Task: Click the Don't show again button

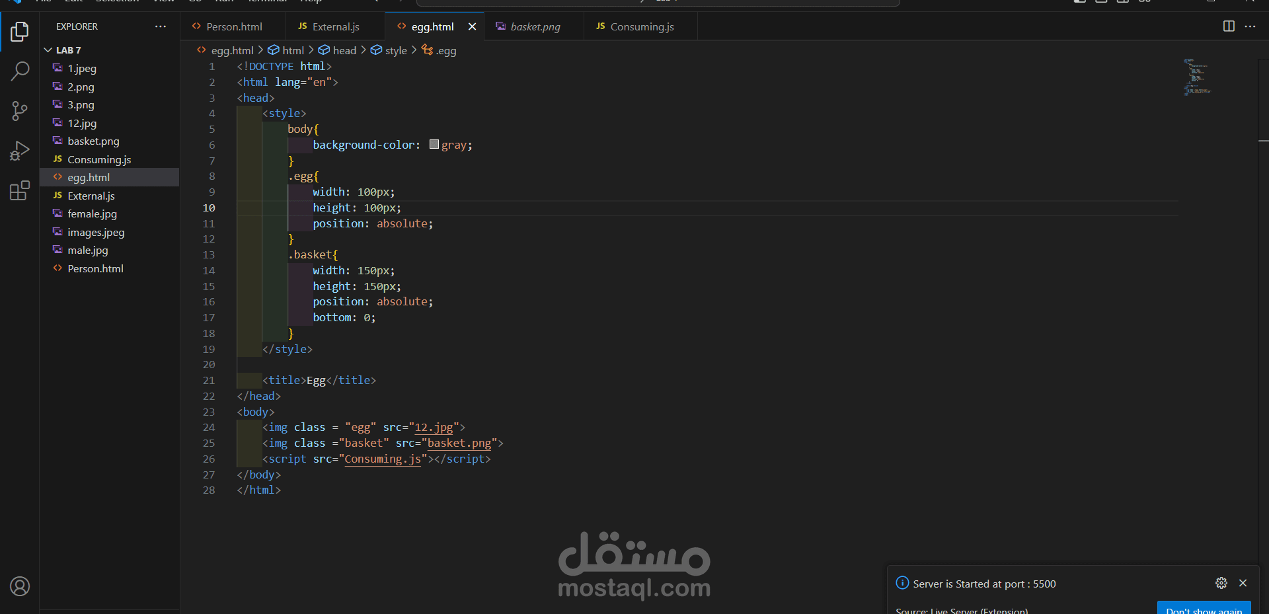Action: pyautogui.click(x=1204, y=608)
